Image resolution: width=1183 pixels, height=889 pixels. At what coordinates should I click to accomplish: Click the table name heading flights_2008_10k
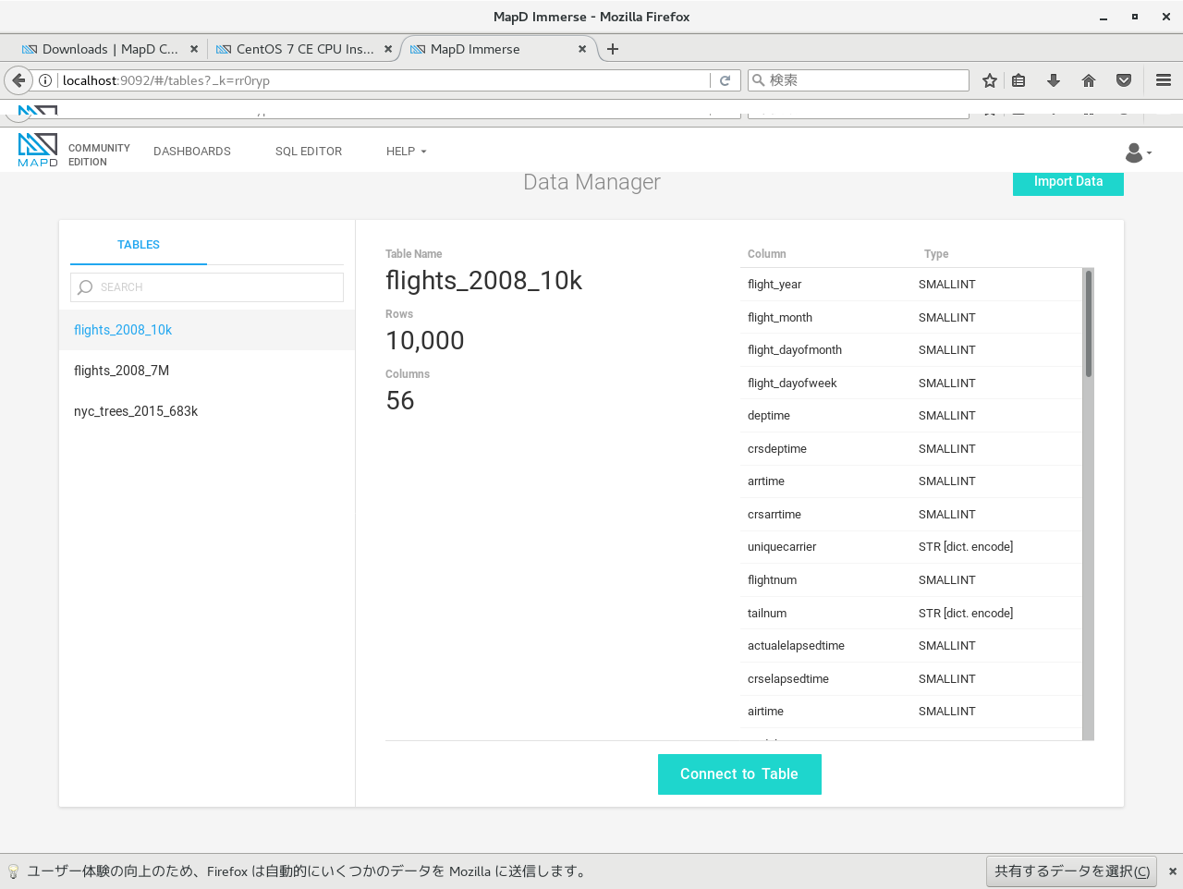(x=483, y=281)
